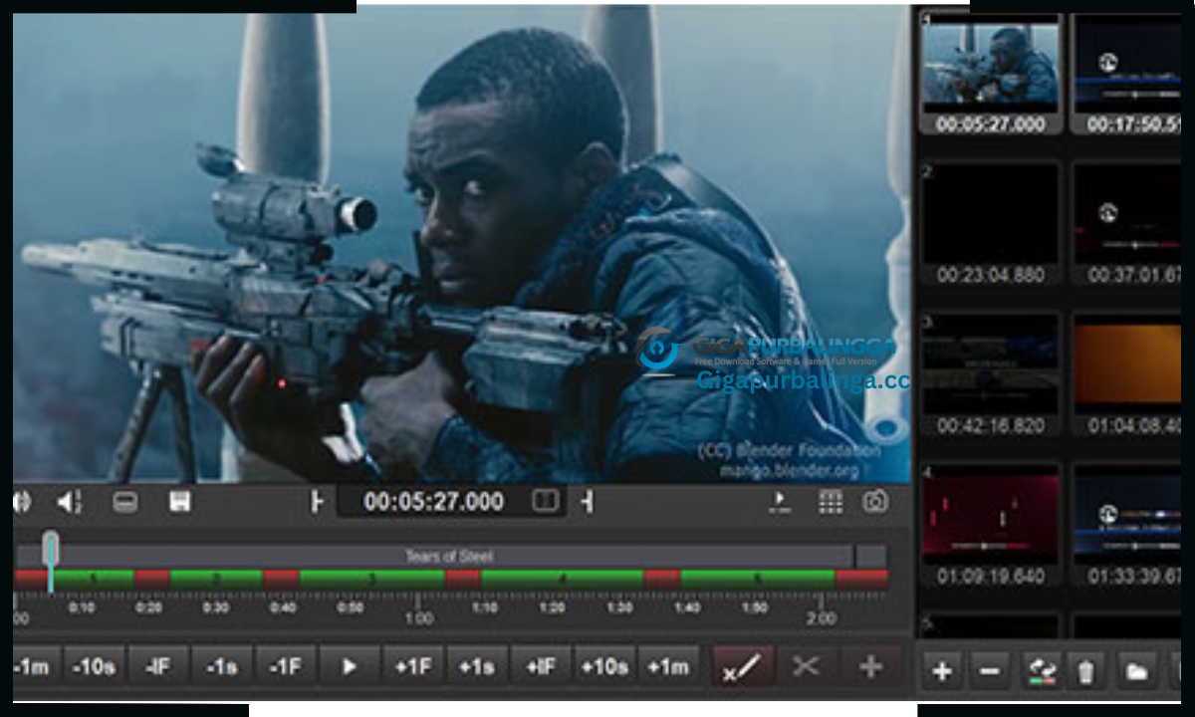Take a snapshot with the camera icon
Screen dimensions: 1195x717
coord(874,502)
